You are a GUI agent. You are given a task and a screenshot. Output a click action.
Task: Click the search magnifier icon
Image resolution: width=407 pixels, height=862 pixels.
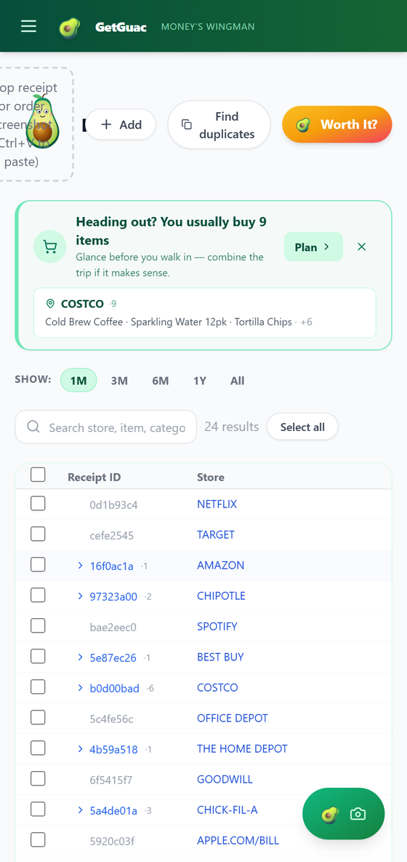[x=33, y=427]
